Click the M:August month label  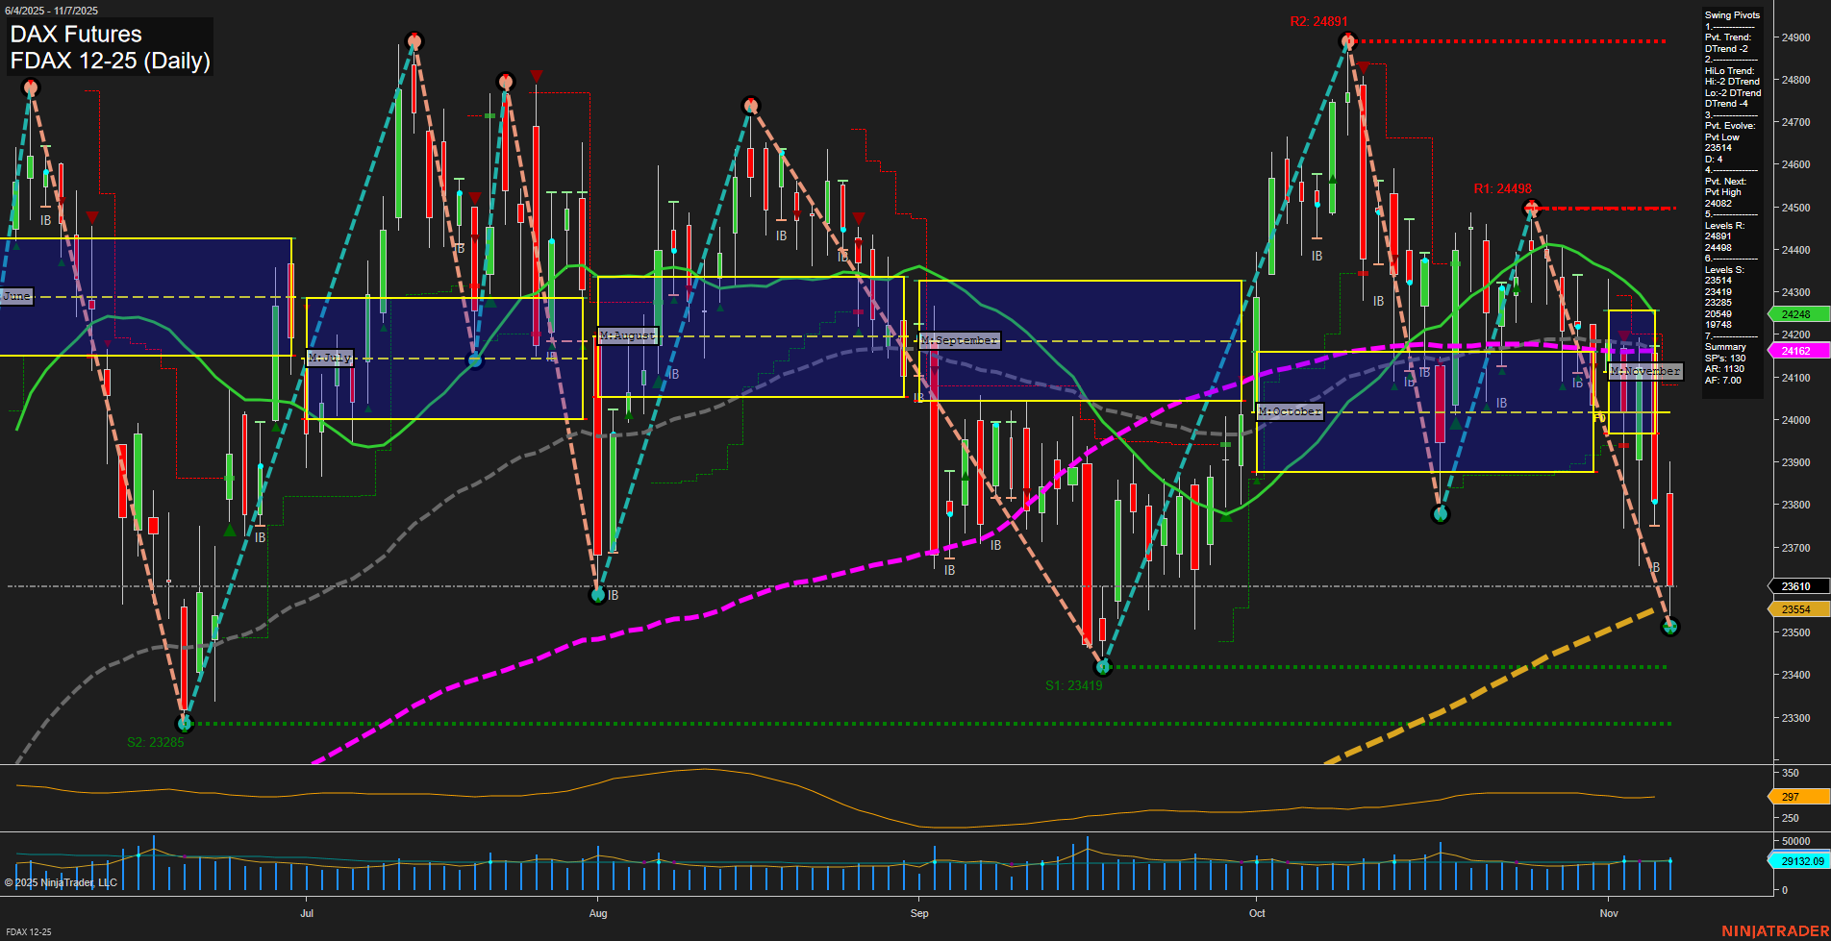pyautogui.click(x=626, y=335)
